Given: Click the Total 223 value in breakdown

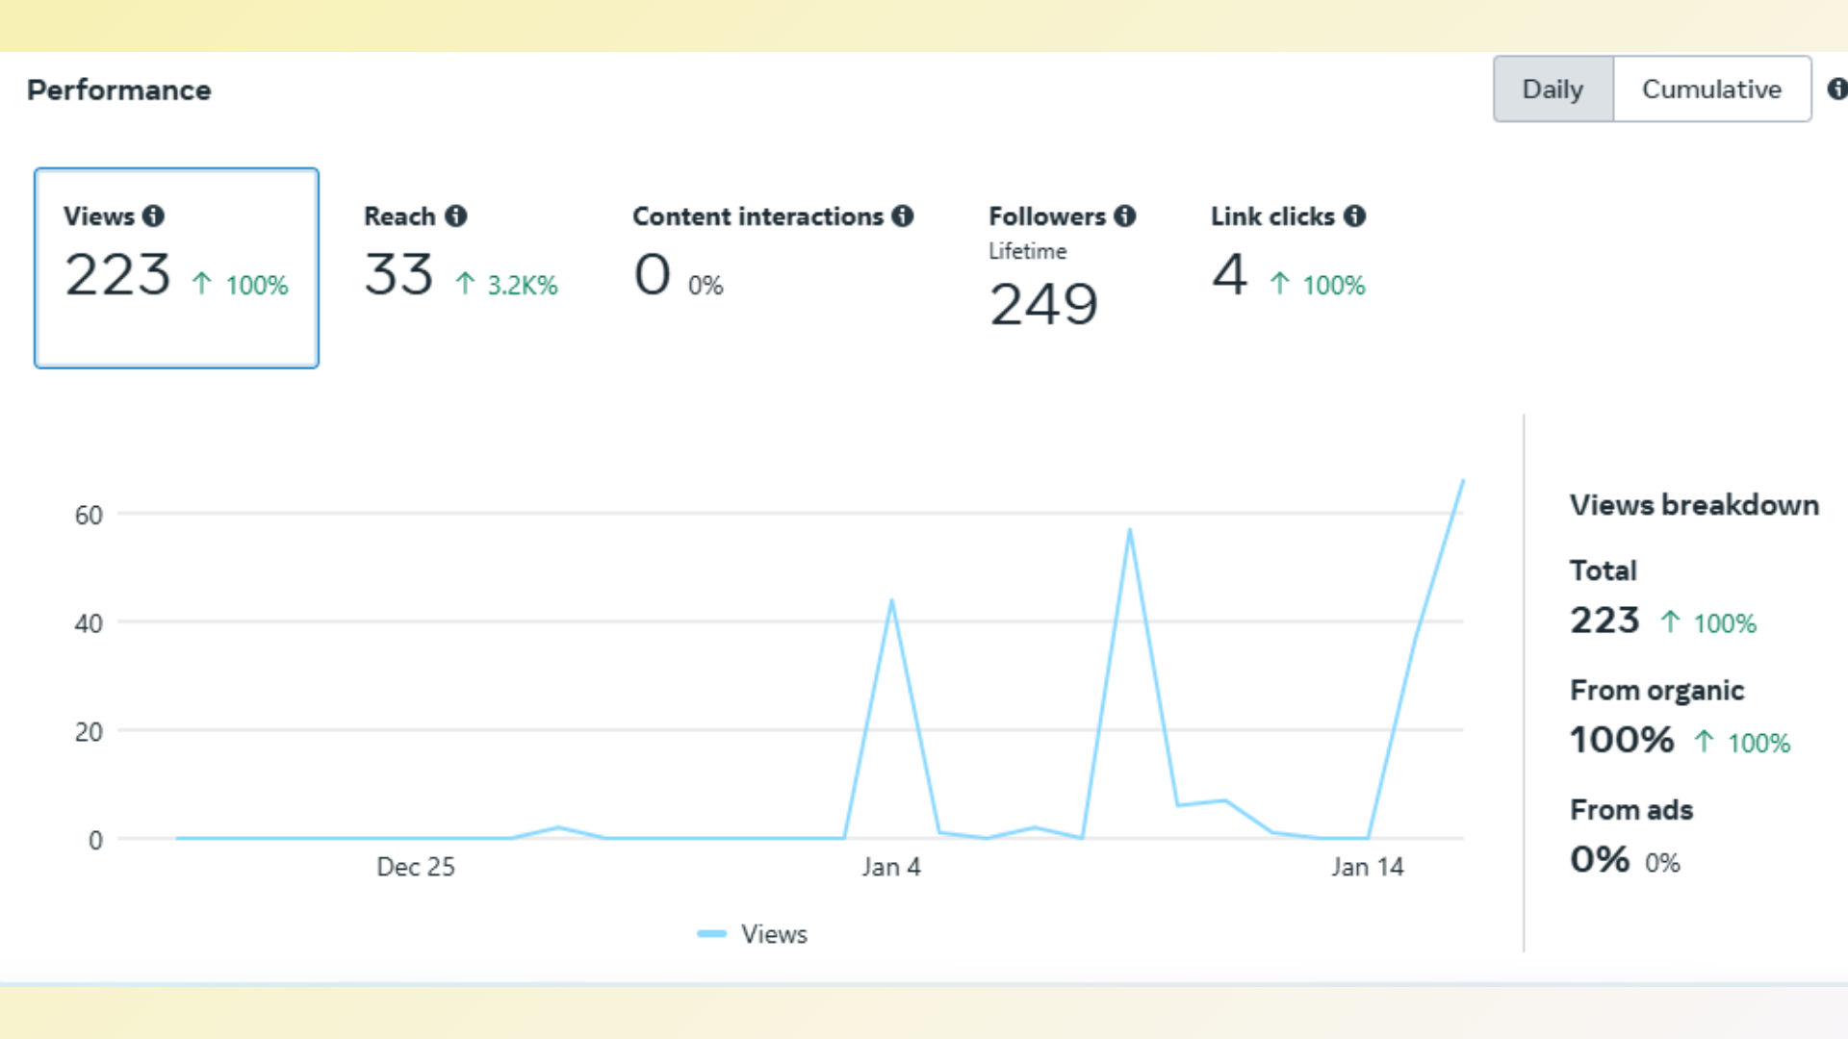Looking at the screenshot, I should (1604, 621).
